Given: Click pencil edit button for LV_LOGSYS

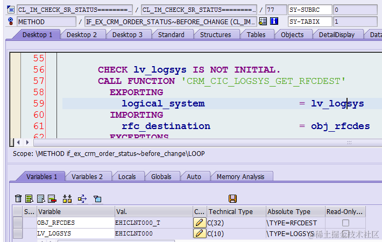Looking at the screenshot, I should tap(199, 233).
